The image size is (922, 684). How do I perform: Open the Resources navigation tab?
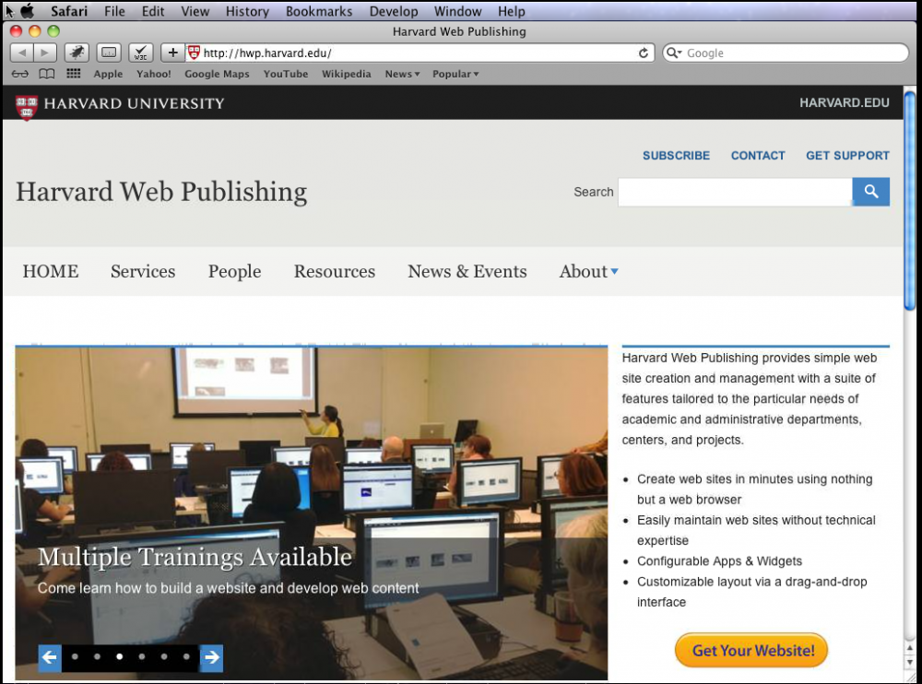coord(335,271)
